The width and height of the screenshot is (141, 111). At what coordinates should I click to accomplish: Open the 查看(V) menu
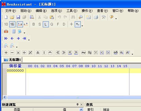102,11
